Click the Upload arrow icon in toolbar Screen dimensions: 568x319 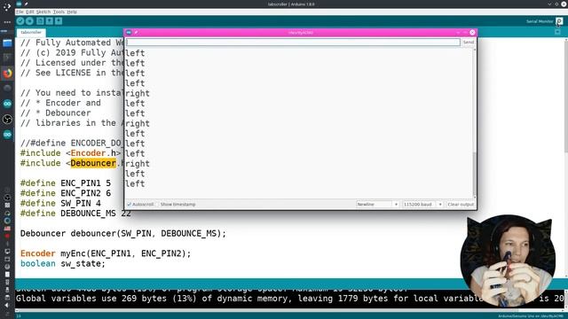click(29, 21)
